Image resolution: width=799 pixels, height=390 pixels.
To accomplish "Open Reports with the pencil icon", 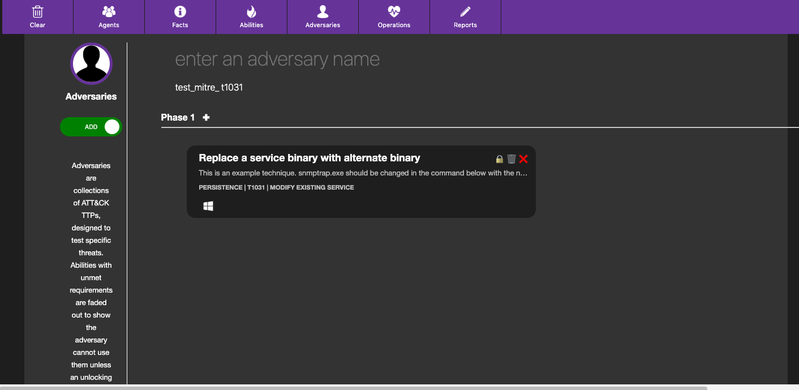I will point(465,17).
